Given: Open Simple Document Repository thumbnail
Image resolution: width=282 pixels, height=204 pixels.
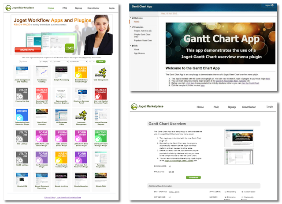Looking at the screenshot, I should [x=42, y=178].
